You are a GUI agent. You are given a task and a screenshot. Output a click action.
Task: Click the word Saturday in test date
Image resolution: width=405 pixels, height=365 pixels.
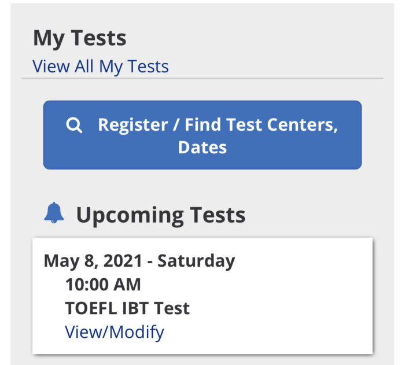(x=196, y=261)
